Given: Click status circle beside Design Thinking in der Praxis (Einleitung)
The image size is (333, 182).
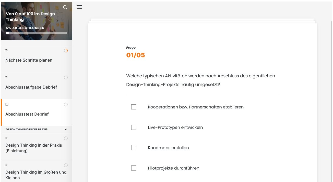Looking at the screenshot, I should tap(66, 138).
